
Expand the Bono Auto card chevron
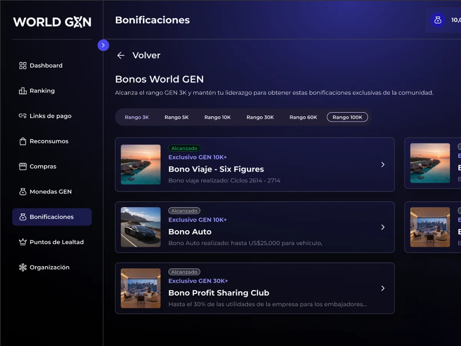point(383,227)
